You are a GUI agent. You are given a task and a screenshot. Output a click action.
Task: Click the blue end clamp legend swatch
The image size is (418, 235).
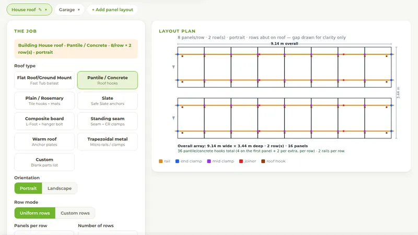(x=177, y=161)
